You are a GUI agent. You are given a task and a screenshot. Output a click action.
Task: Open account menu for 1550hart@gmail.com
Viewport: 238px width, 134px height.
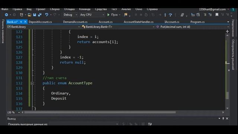point(214,9)
